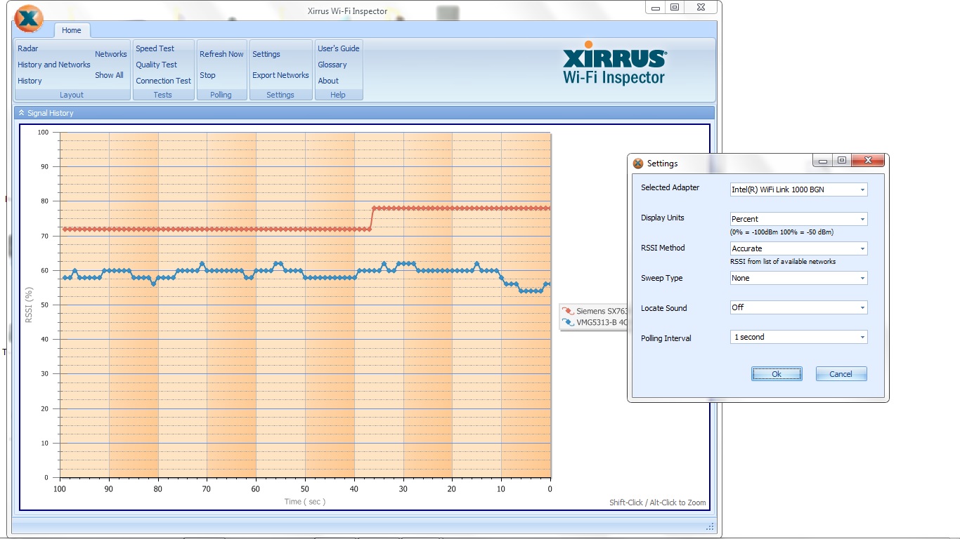Expand the Locate Sound dropdown

tap(862, 307)
